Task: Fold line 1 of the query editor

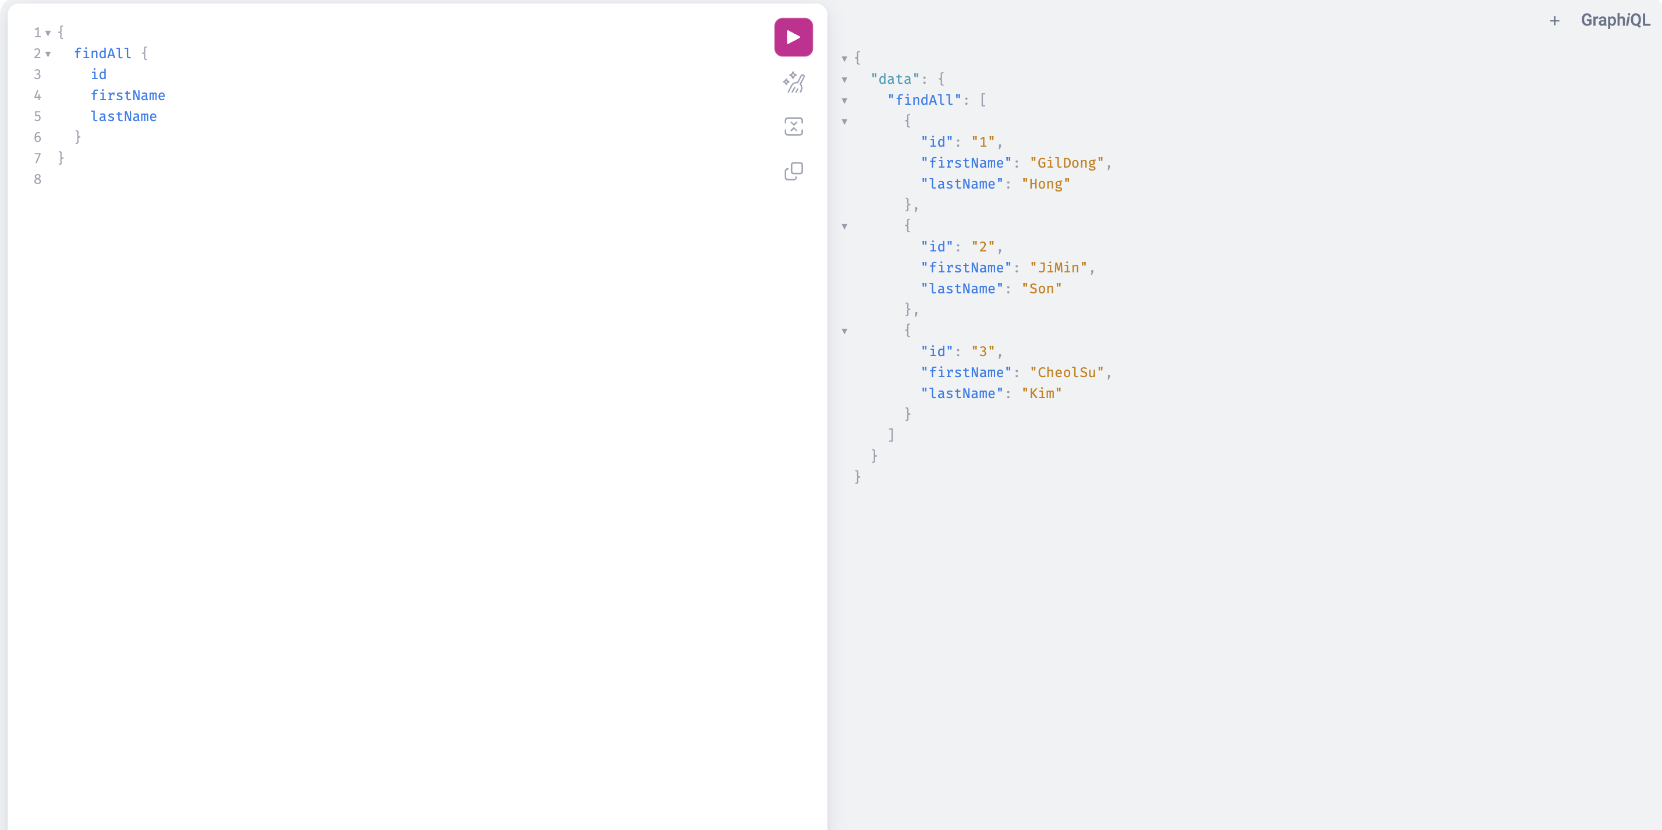Action: [48, 32]
